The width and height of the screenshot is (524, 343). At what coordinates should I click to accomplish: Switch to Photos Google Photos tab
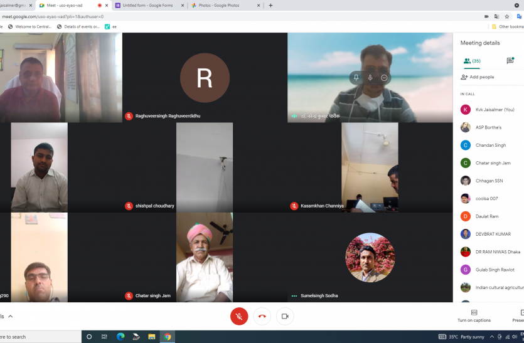click(219, 6)
